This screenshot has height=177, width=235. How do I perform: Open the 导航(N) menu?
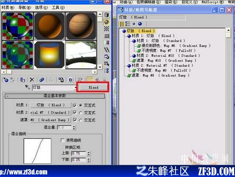pos(25,7)
